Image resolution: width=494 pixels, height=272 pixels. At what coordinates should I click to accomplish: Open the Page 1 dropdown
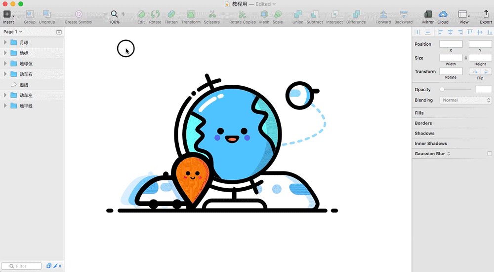pyautogui.click(x=13, y=32)
